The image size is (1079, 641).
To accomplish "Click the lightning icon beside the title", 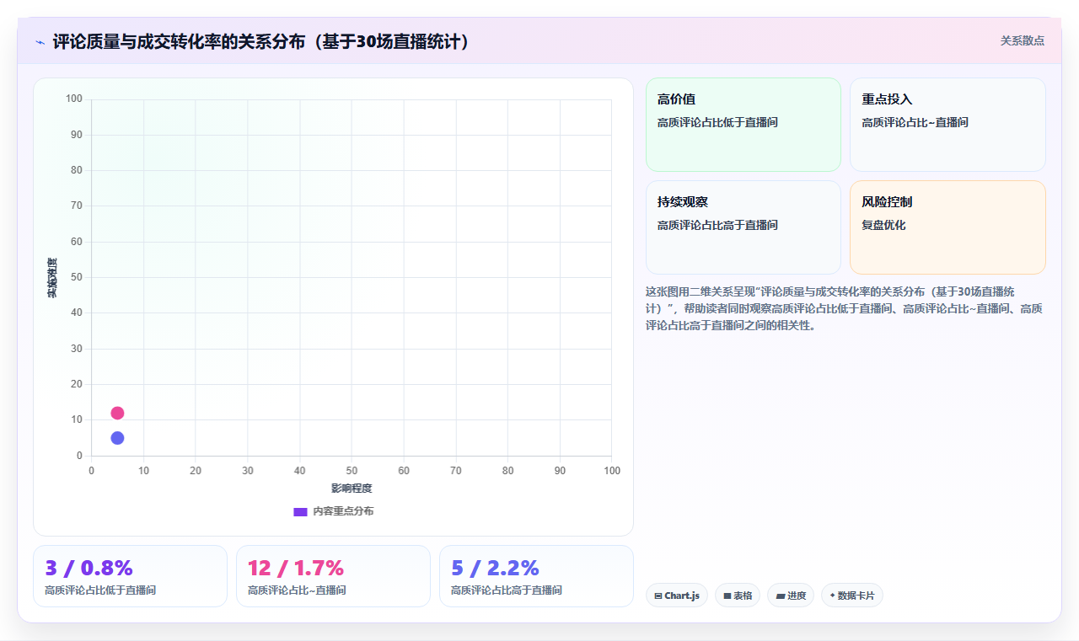I will (40, 41).
